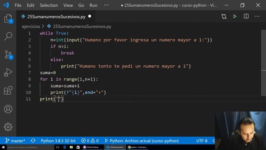This screenshot has height=150, width=266.
Task: Click the Synchronize Changes icon
Action: [x=33, y=141]
